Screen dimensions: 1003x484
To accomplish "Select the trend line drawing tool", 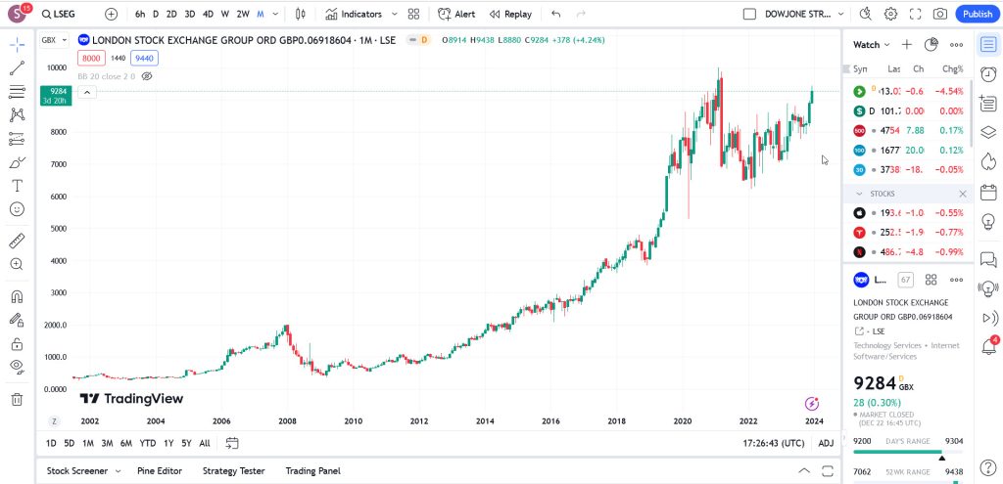I will point(17,67).
